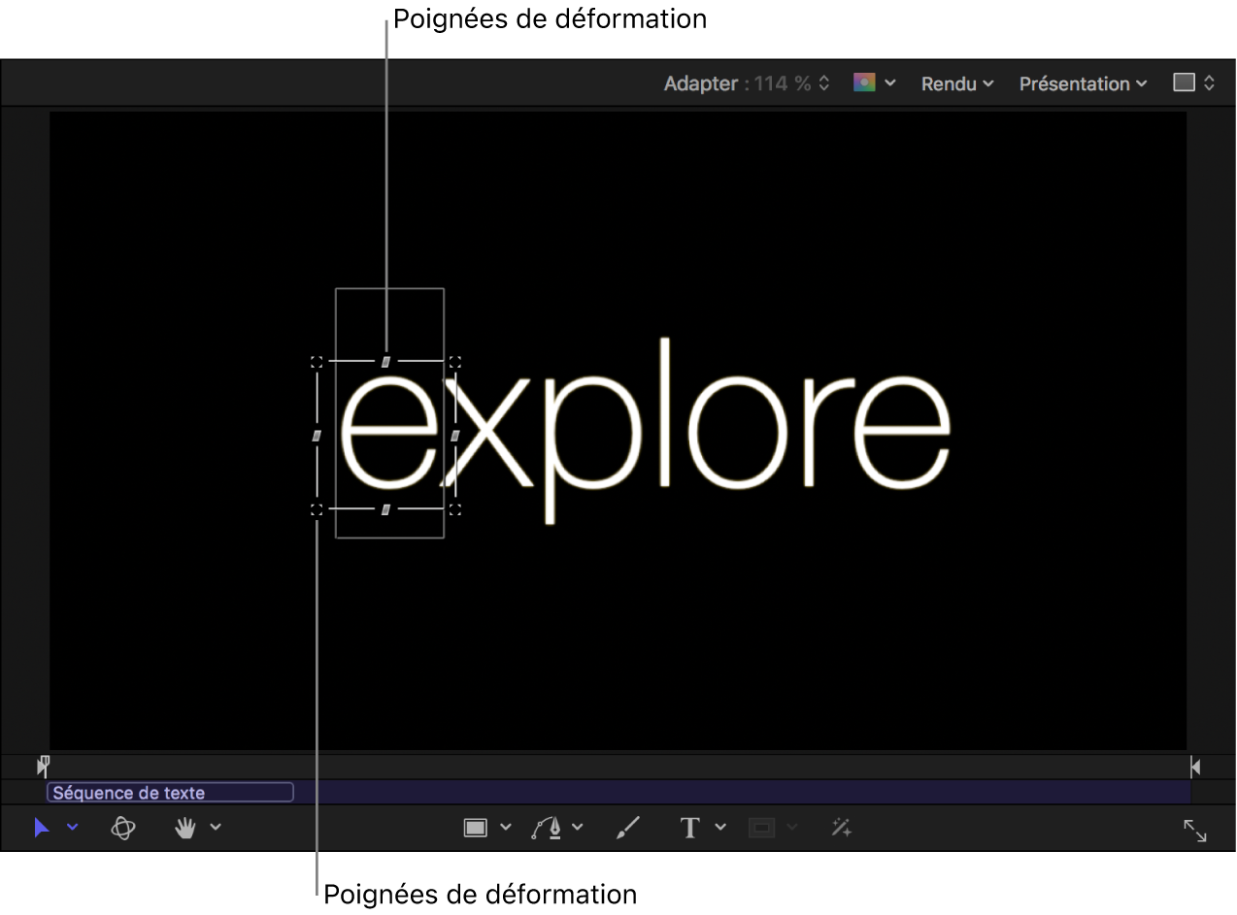Image resolution: width=1237 pixels, height=915 pixels.
Task: Open the Présentation pop-up menu
Action: [1083, 83]
